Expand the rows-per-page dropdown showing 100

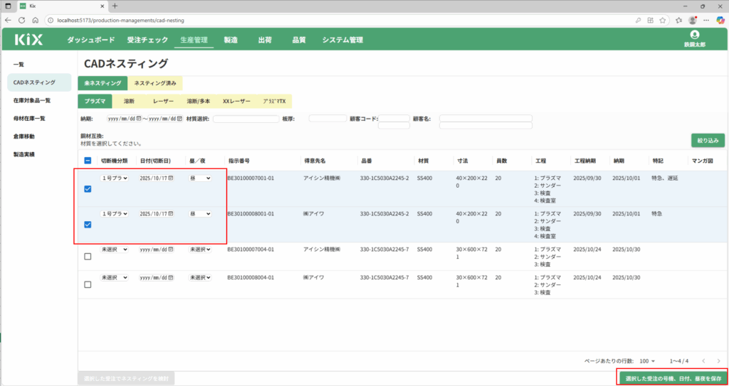point(648,361)
